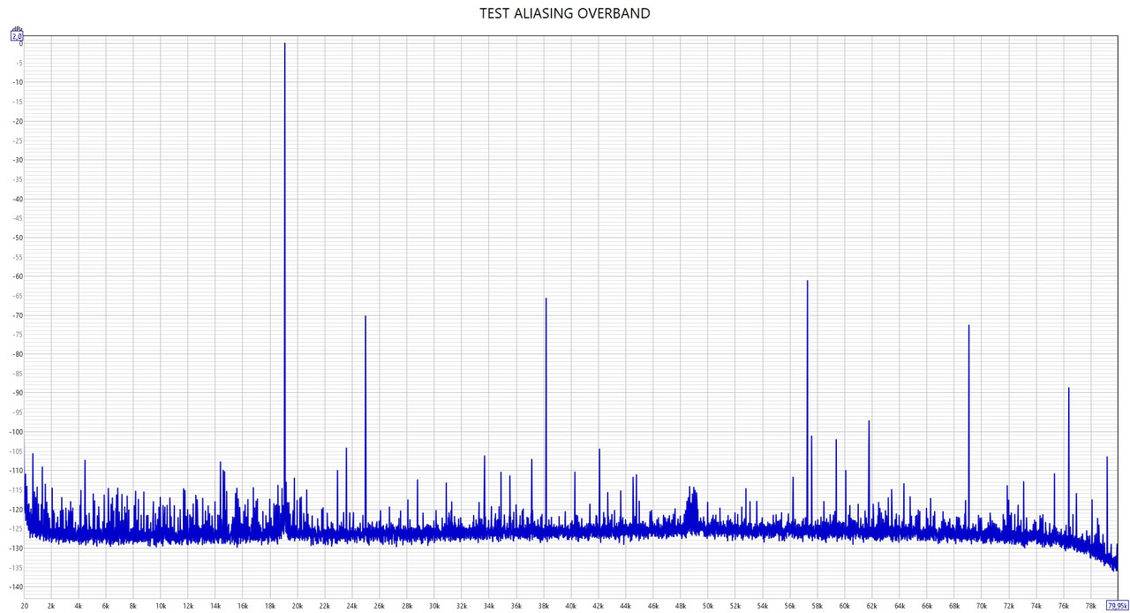Click the 44k label on the frequency axis

[x=626, y=606]
